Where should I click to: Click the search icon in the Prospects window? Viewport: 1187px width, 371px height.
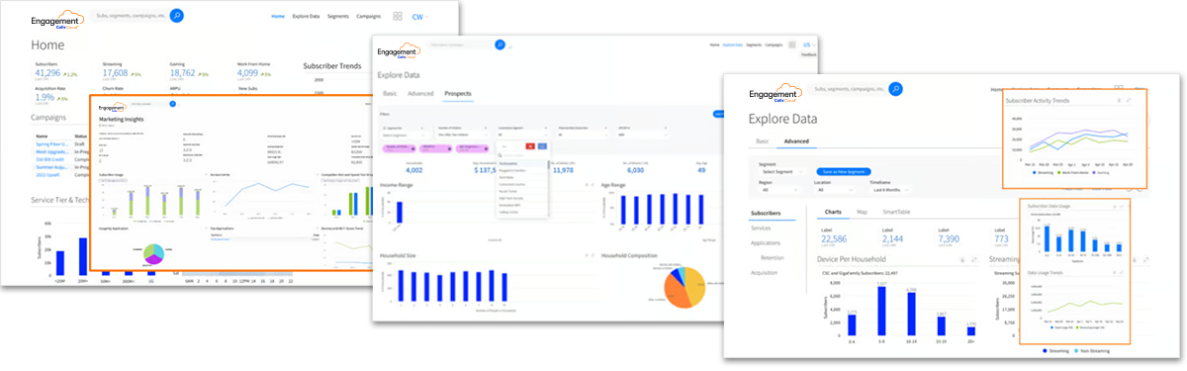(x=500, y=45)
